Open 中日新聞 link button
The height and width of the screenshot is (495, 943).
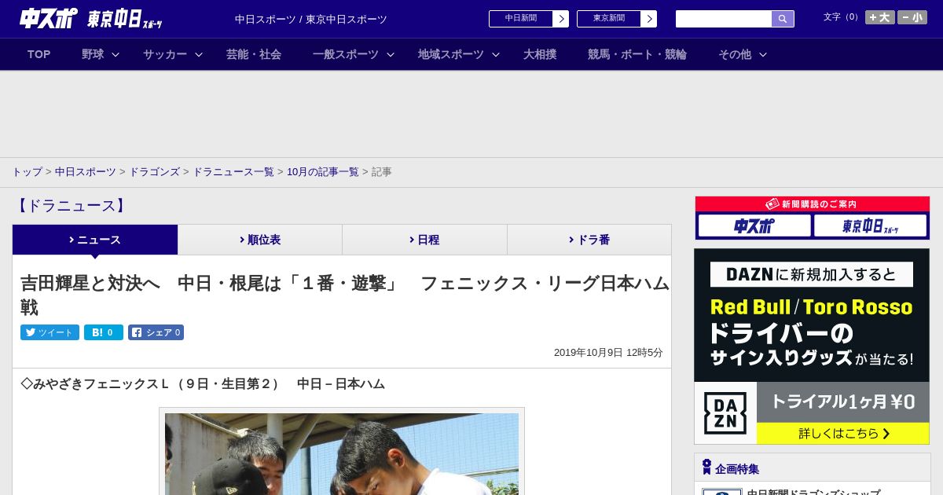point(521,19)
